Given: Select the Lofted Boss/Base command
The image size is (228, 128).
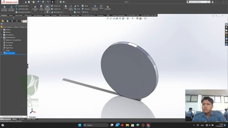Looking at the screenshot, I should pyautogui.click(x=22, y=9).
